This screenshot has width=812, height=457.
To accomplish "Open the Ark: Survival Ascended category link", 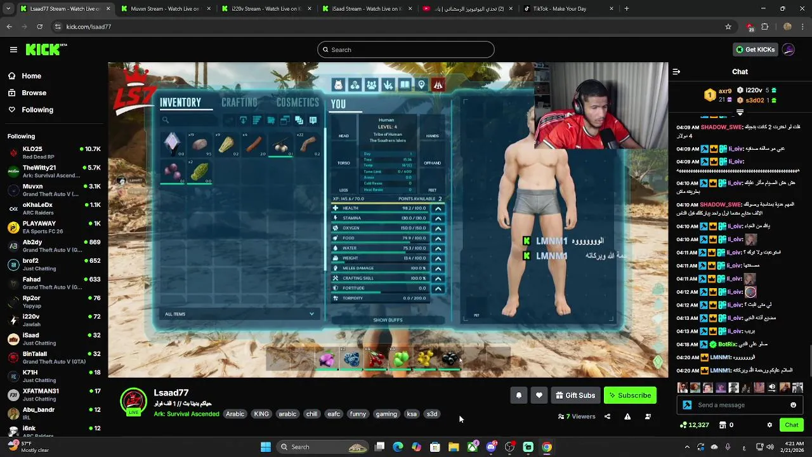I will [x=187, y=414].
